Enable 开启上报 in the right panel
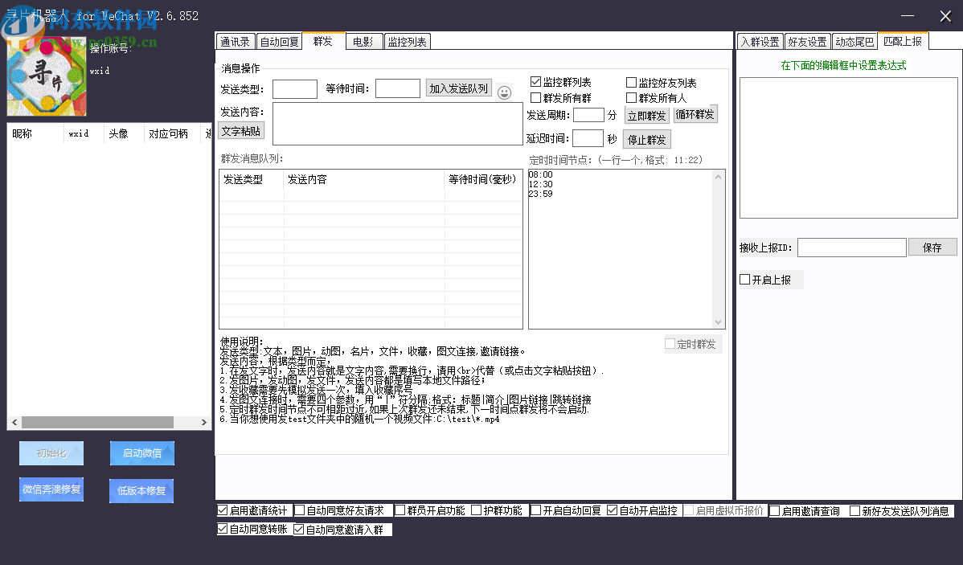 [744, 279]
